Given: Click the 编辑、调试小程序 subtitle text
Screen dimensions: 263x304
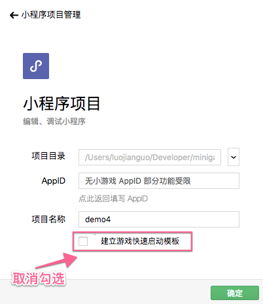Looking at the screenshot, I should 54,122.
